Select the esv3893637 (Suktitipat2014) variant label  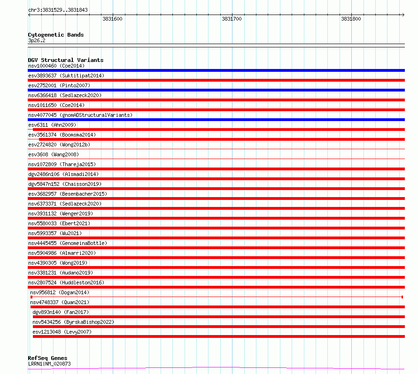(66, 76)
